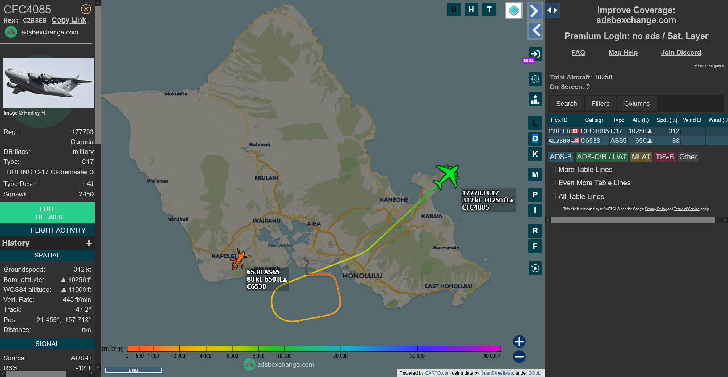Switch to the Filters tab
This screenshot has width=728, height=377.
click(600, 104)
